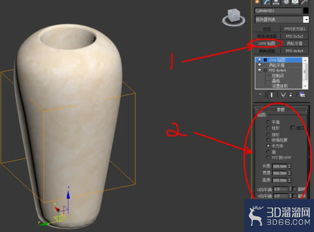Toggle the lightbulb for 涡轮平滑 modifier
314x232 pixels.
click(260, 65)
